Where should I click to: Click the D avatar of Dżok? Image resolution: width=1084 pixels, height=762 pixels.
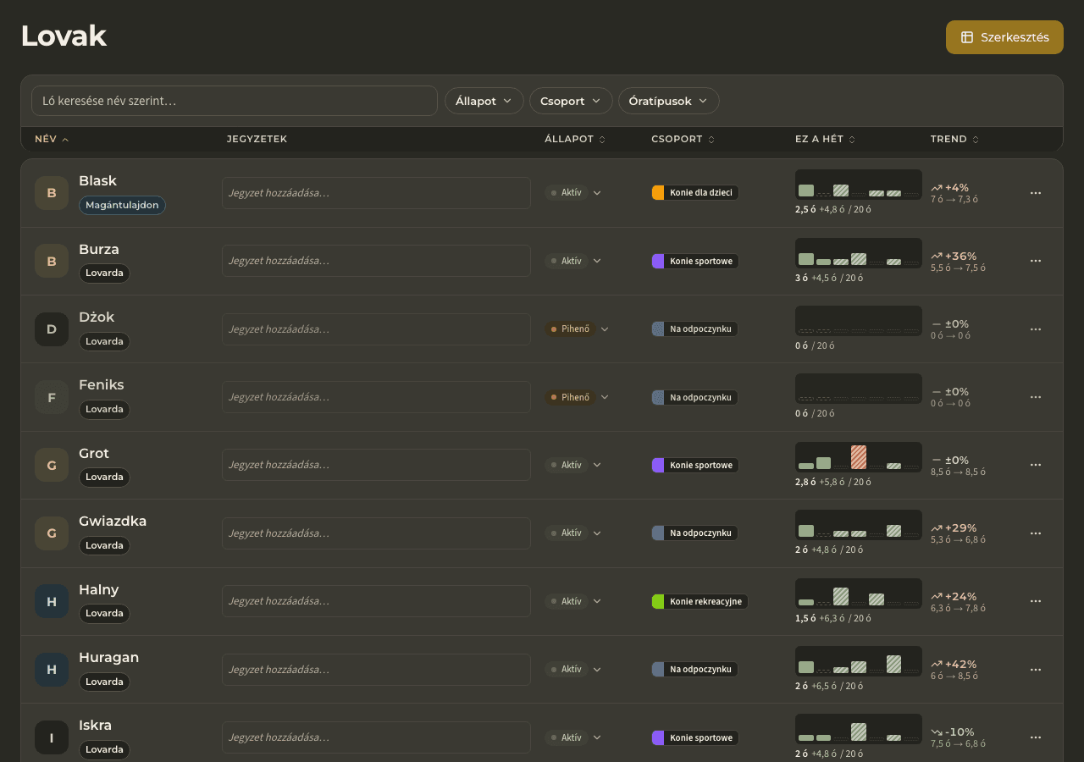pyautogui.click(x=52, y=329)
